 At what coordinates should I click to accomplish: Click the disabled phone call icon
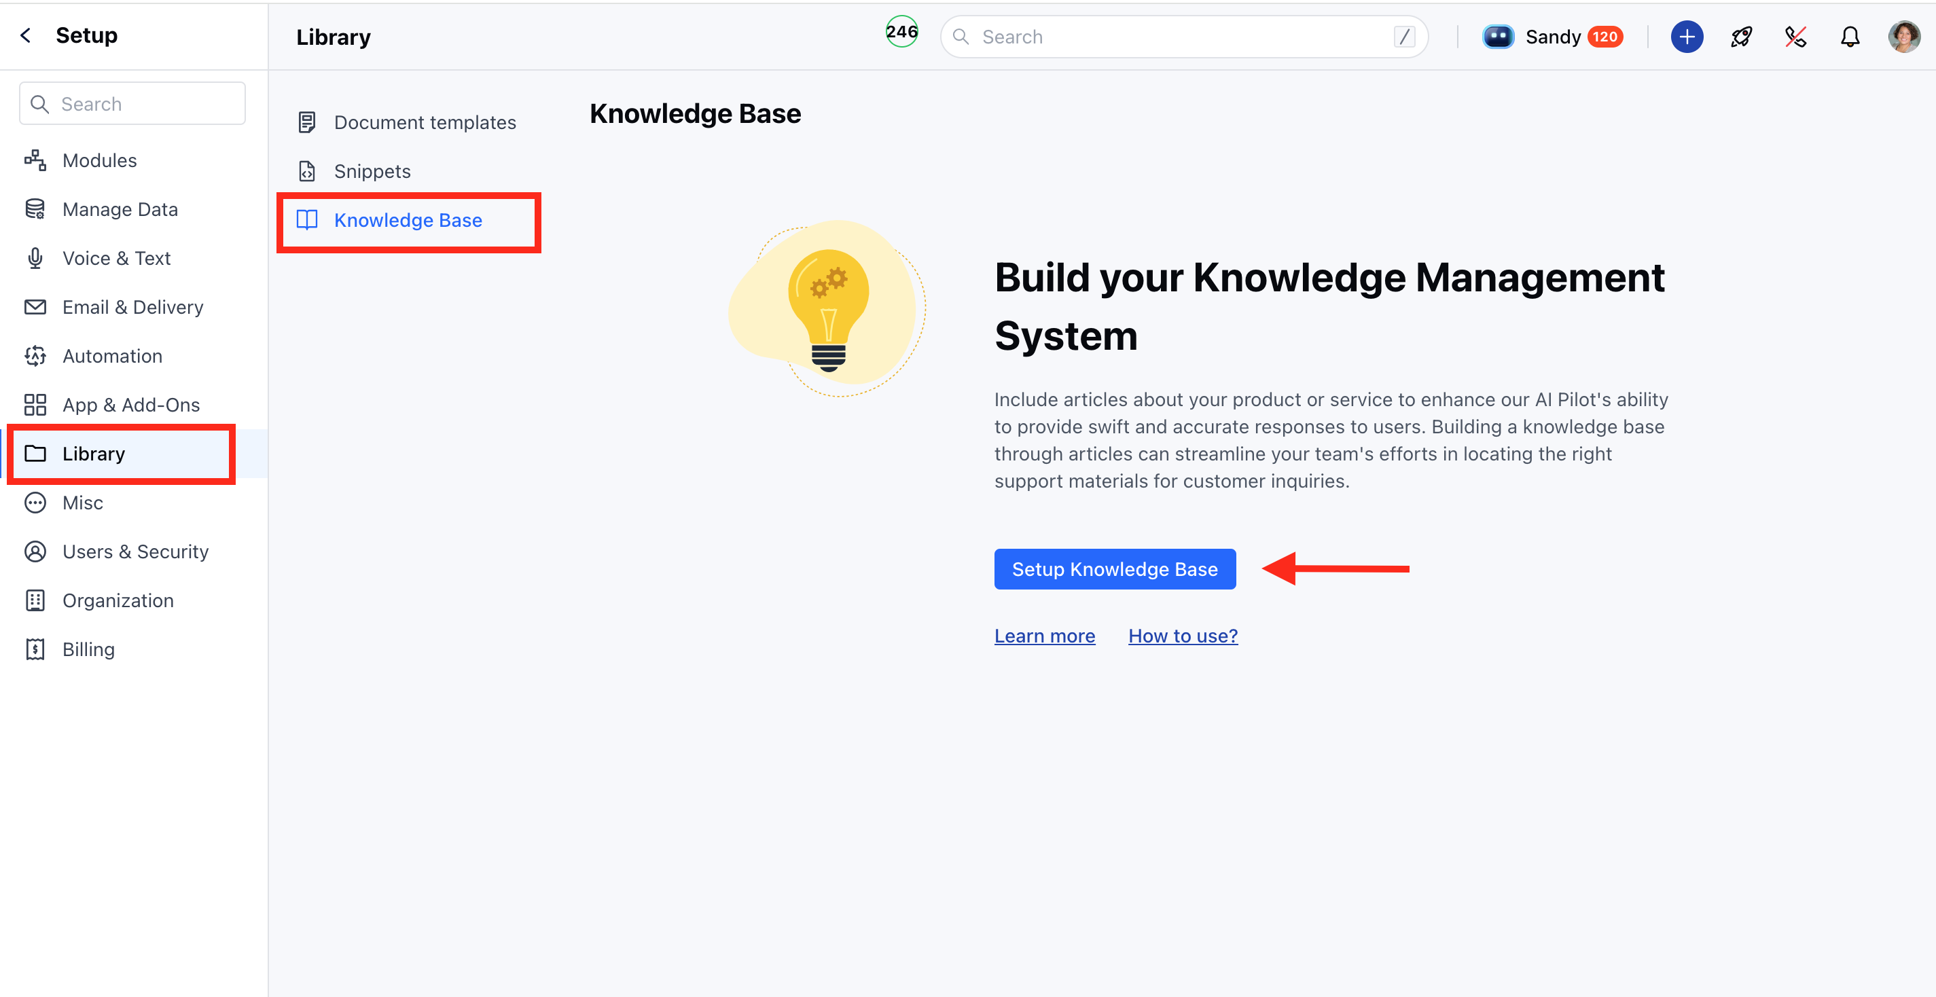pos(1795,36)
